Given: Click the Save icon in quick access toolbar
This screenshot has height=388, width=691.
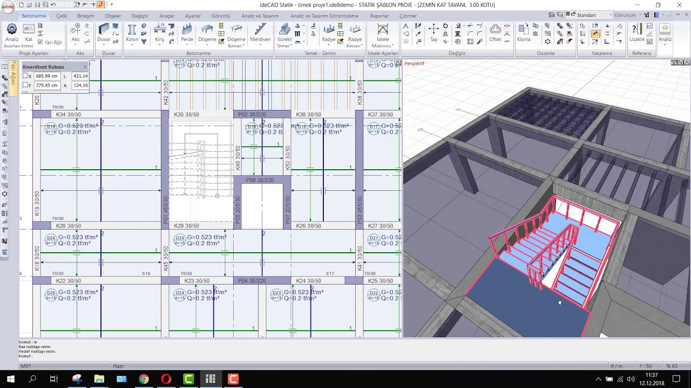Looking at the screenshot, I should click(x=37, y=5).
